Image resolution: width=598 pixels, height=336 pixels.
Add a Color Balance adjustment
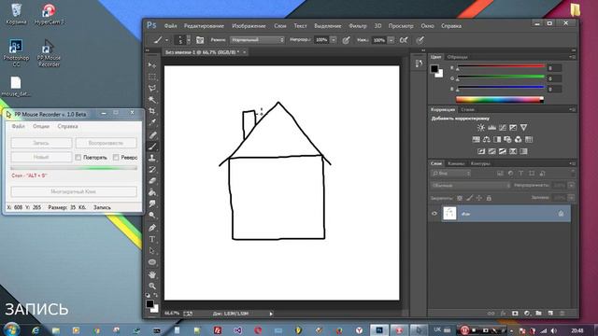pyautogui.click(x=487, y=139)
